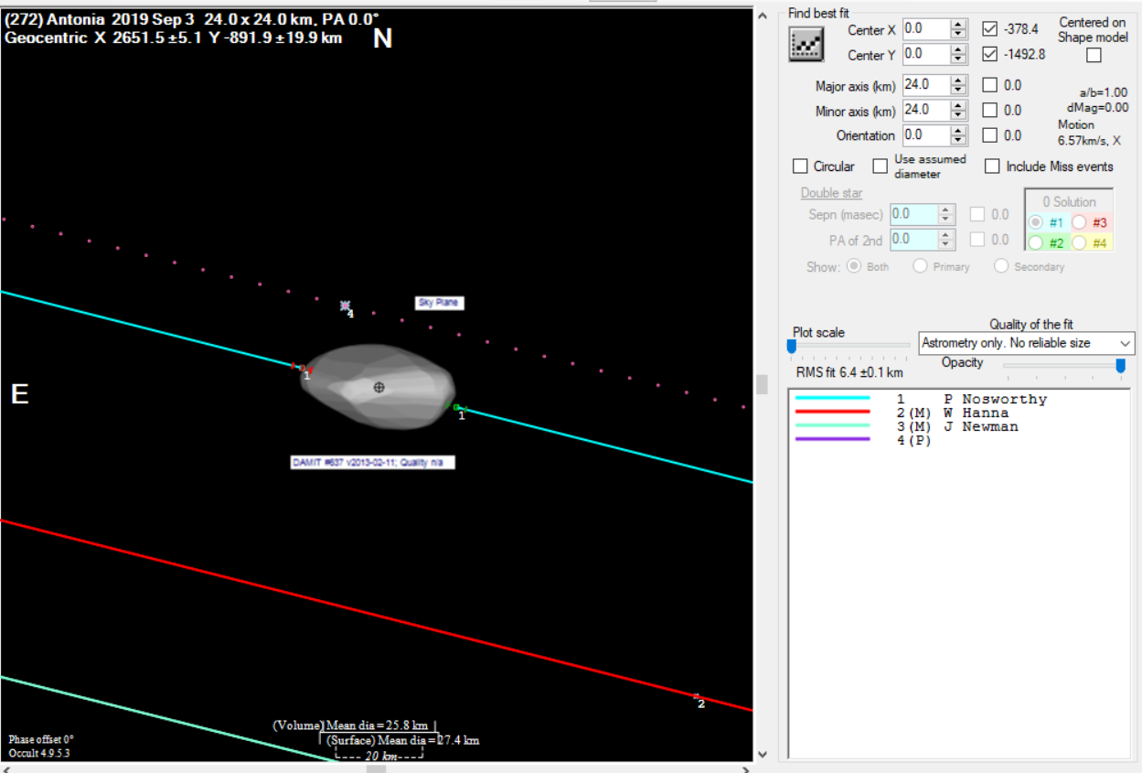The image size is (1142, 773).
Task: Toggle the Center Y checkbox with -1492.8
Action: click(x=990, y=54)
